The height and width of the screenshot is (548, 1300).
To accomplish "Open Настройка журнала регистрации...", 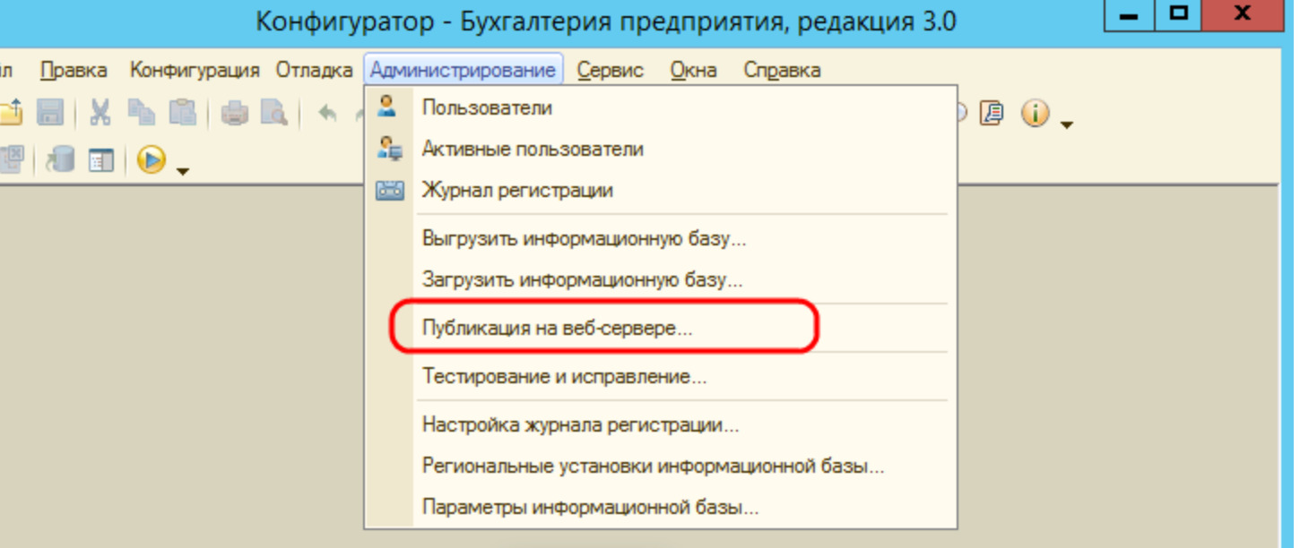I will pos(661,425).
